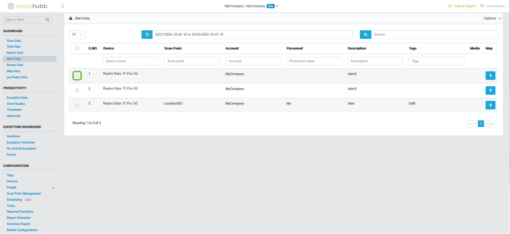Image resolution: width=510 pixels, height=234 pixels.
Task: Click the Help & Support link
Action: (465, 6)
